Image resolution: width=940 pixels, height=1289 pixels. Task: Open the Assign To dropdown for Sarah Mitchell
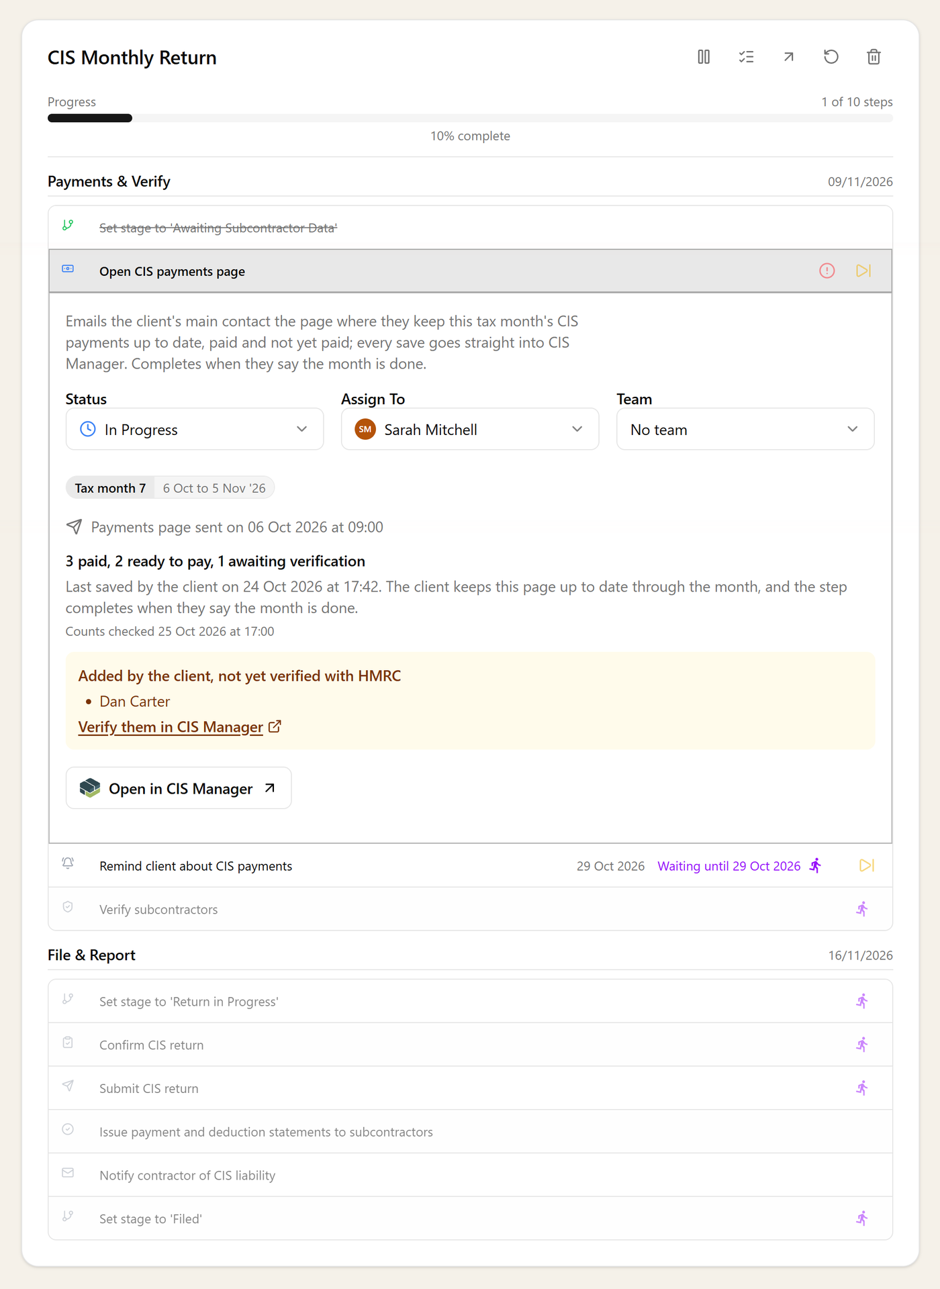click(470, 429)
